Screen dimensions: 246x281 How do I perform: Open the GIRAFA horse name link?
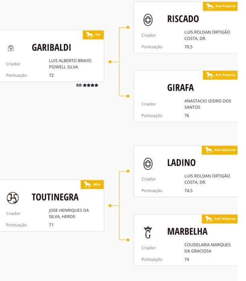tap(181, 88)
